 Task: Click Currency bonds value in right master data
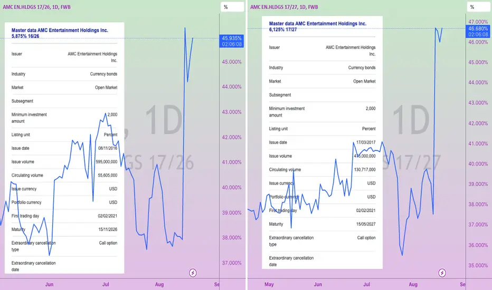coord(362,67)
